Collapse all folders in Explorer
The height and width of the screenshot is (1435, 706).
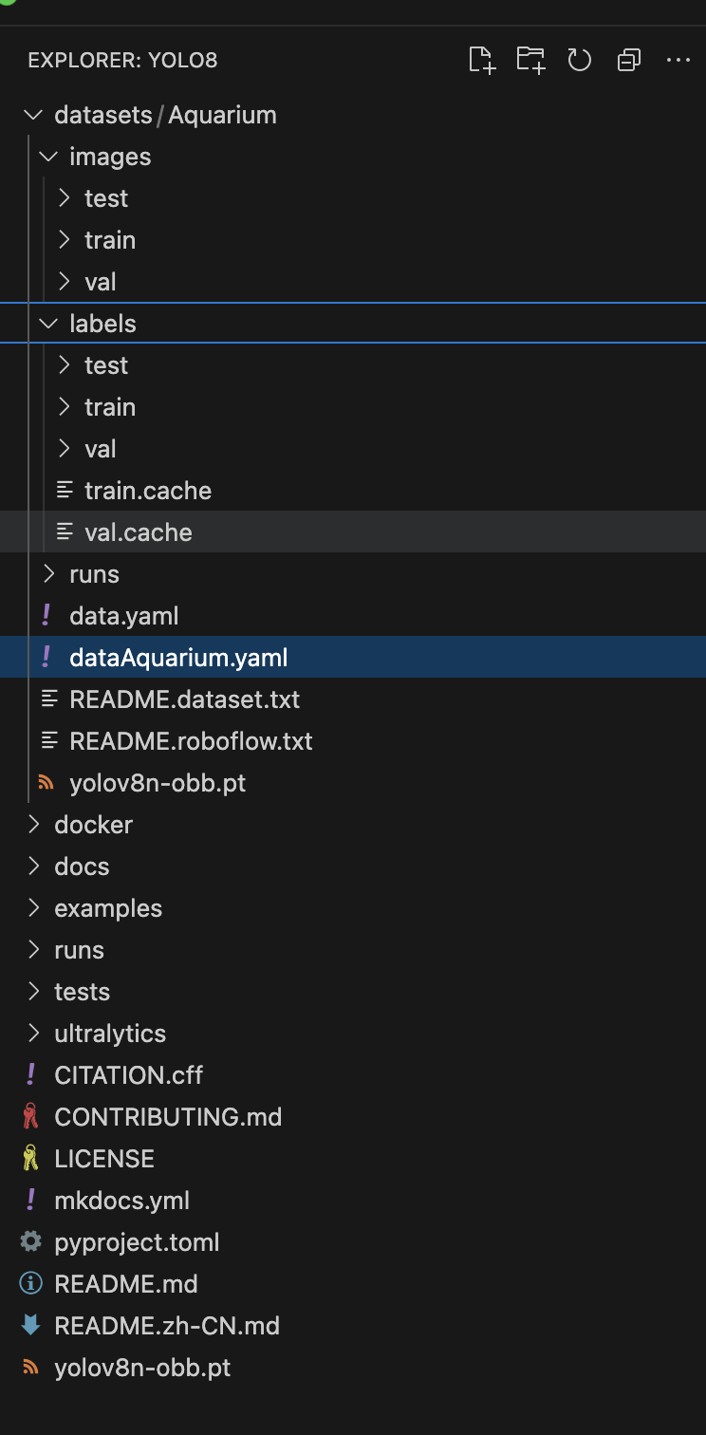(x=628, y=61)
